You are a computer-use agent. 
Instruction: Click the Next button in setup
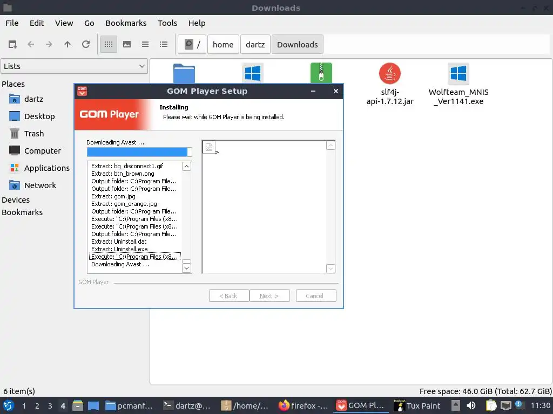click(269, 296)
